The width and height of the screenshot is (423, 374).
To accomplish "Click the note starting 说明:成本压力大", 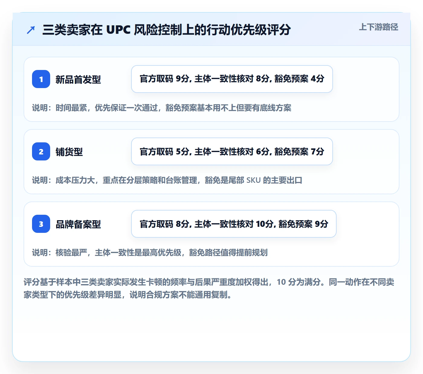I will point(167,180).
